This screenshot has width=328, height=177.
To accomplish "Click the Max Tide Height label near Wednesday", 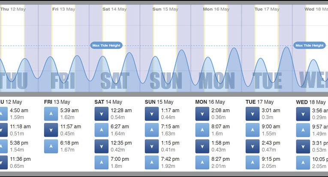I will 310,45.
